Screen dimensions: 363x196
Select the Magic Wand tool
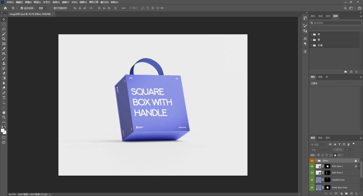pyautogui.click(x=4, y=34)
